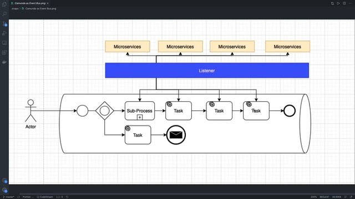355x199 pixels.
Task: Click the snaps folder breadcrumb
Action: (15, 9)
